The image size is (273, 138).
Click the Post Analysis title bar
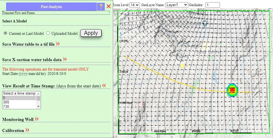click(x=51, y=7)
